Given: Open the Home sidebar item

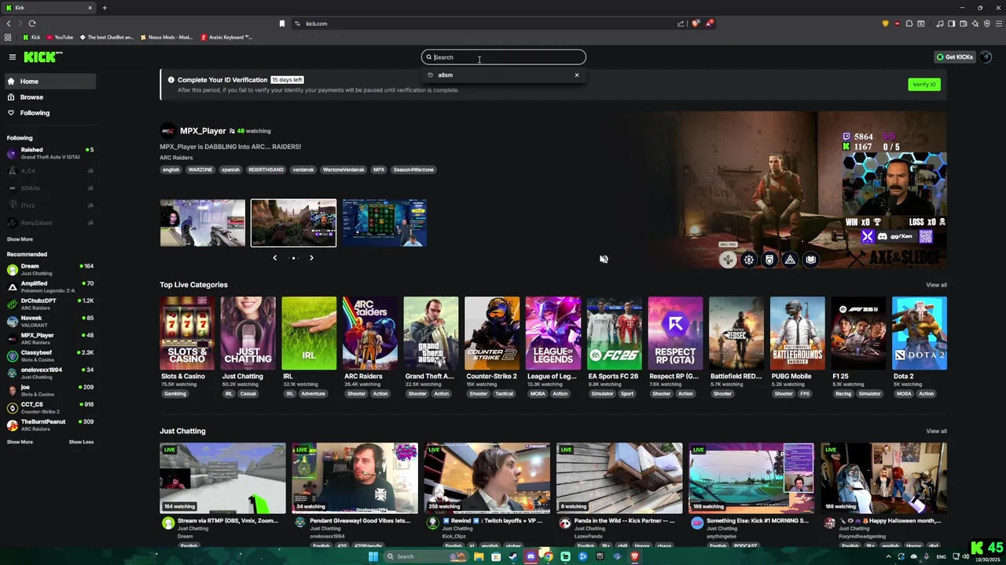Looking at the screenshot, I should [x=49, y=82].
